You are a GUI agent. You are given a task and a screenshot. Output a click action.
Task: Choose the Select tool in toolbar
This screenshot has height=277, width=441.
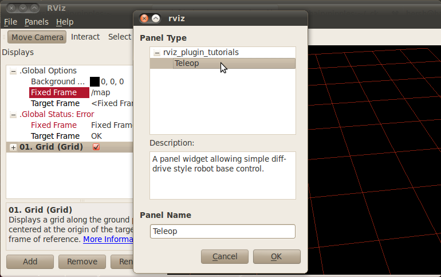(120, 37)
